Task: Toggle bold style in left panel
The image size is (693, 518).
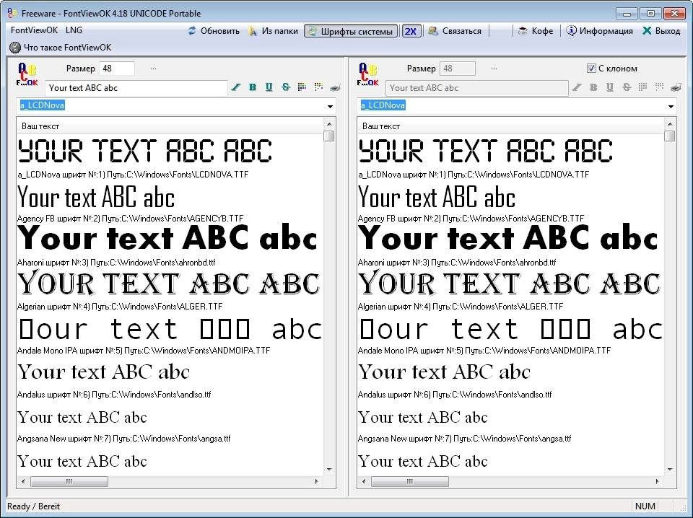Action: tap(253, 87)
